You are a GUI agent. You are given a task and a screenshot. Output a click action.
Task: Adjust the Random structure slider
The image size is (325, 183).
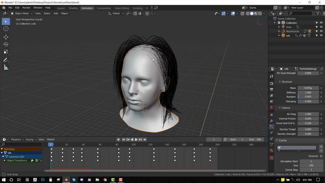pos(308,97)
